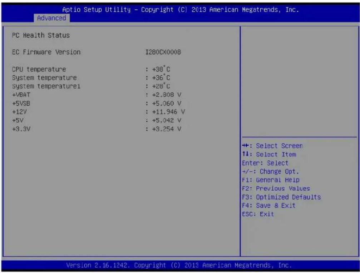The height and width of the screenshot is (273, 360).
Task: Click the +5.042 V reading
Action: [x=167, y=120]
